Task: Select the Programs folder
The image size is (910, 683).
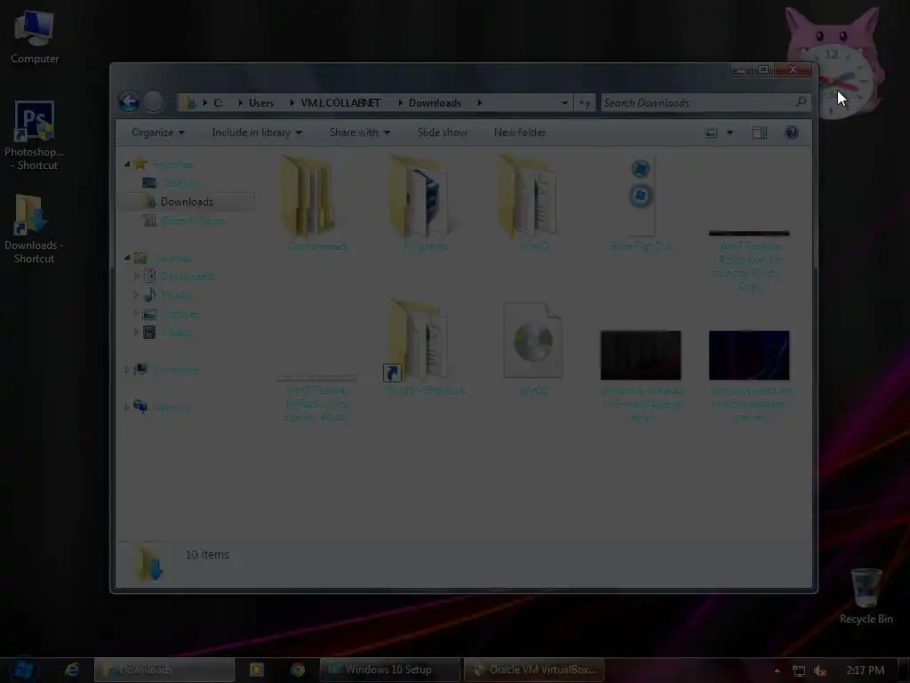Action: coord(426,203)
